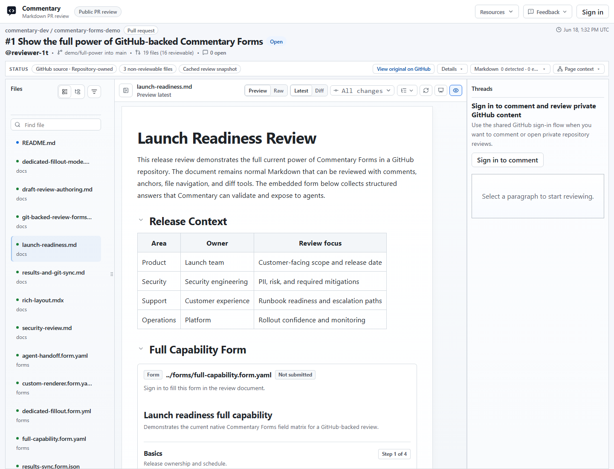Click the Sign in to comment button
Viewport: 614px width, 469px height.
pyautogui.click(x=507, y=160)
